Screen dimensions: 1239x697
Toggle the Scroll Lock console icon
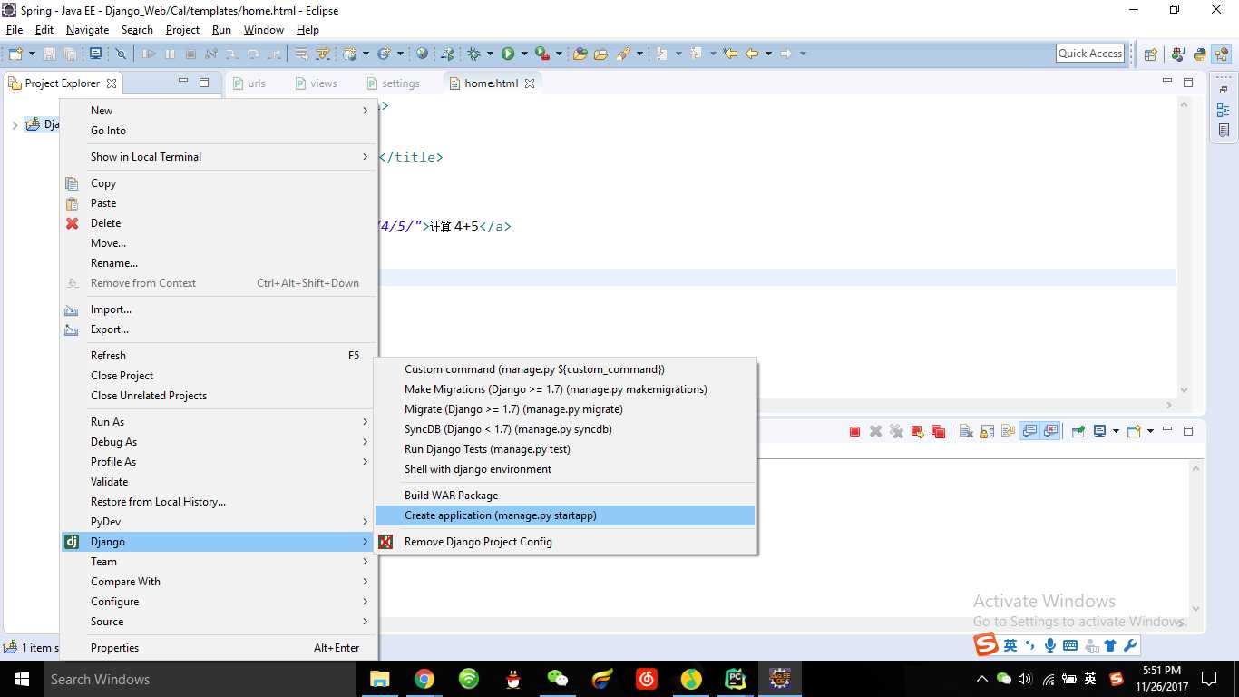987,431
